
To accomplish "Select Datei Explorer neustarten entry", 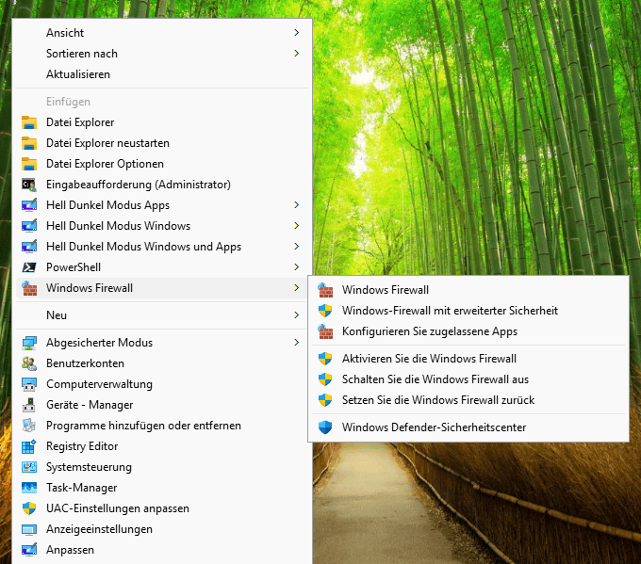I will [x=163, y=143].
